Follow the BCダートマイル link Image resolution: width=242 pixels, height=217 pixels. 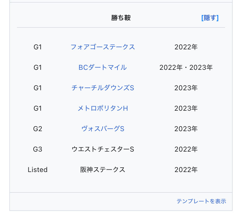coord(103,67)
